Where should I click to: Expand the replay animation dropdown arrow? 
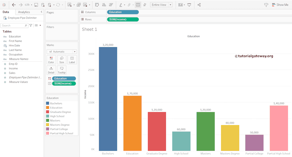pos(31,5)
